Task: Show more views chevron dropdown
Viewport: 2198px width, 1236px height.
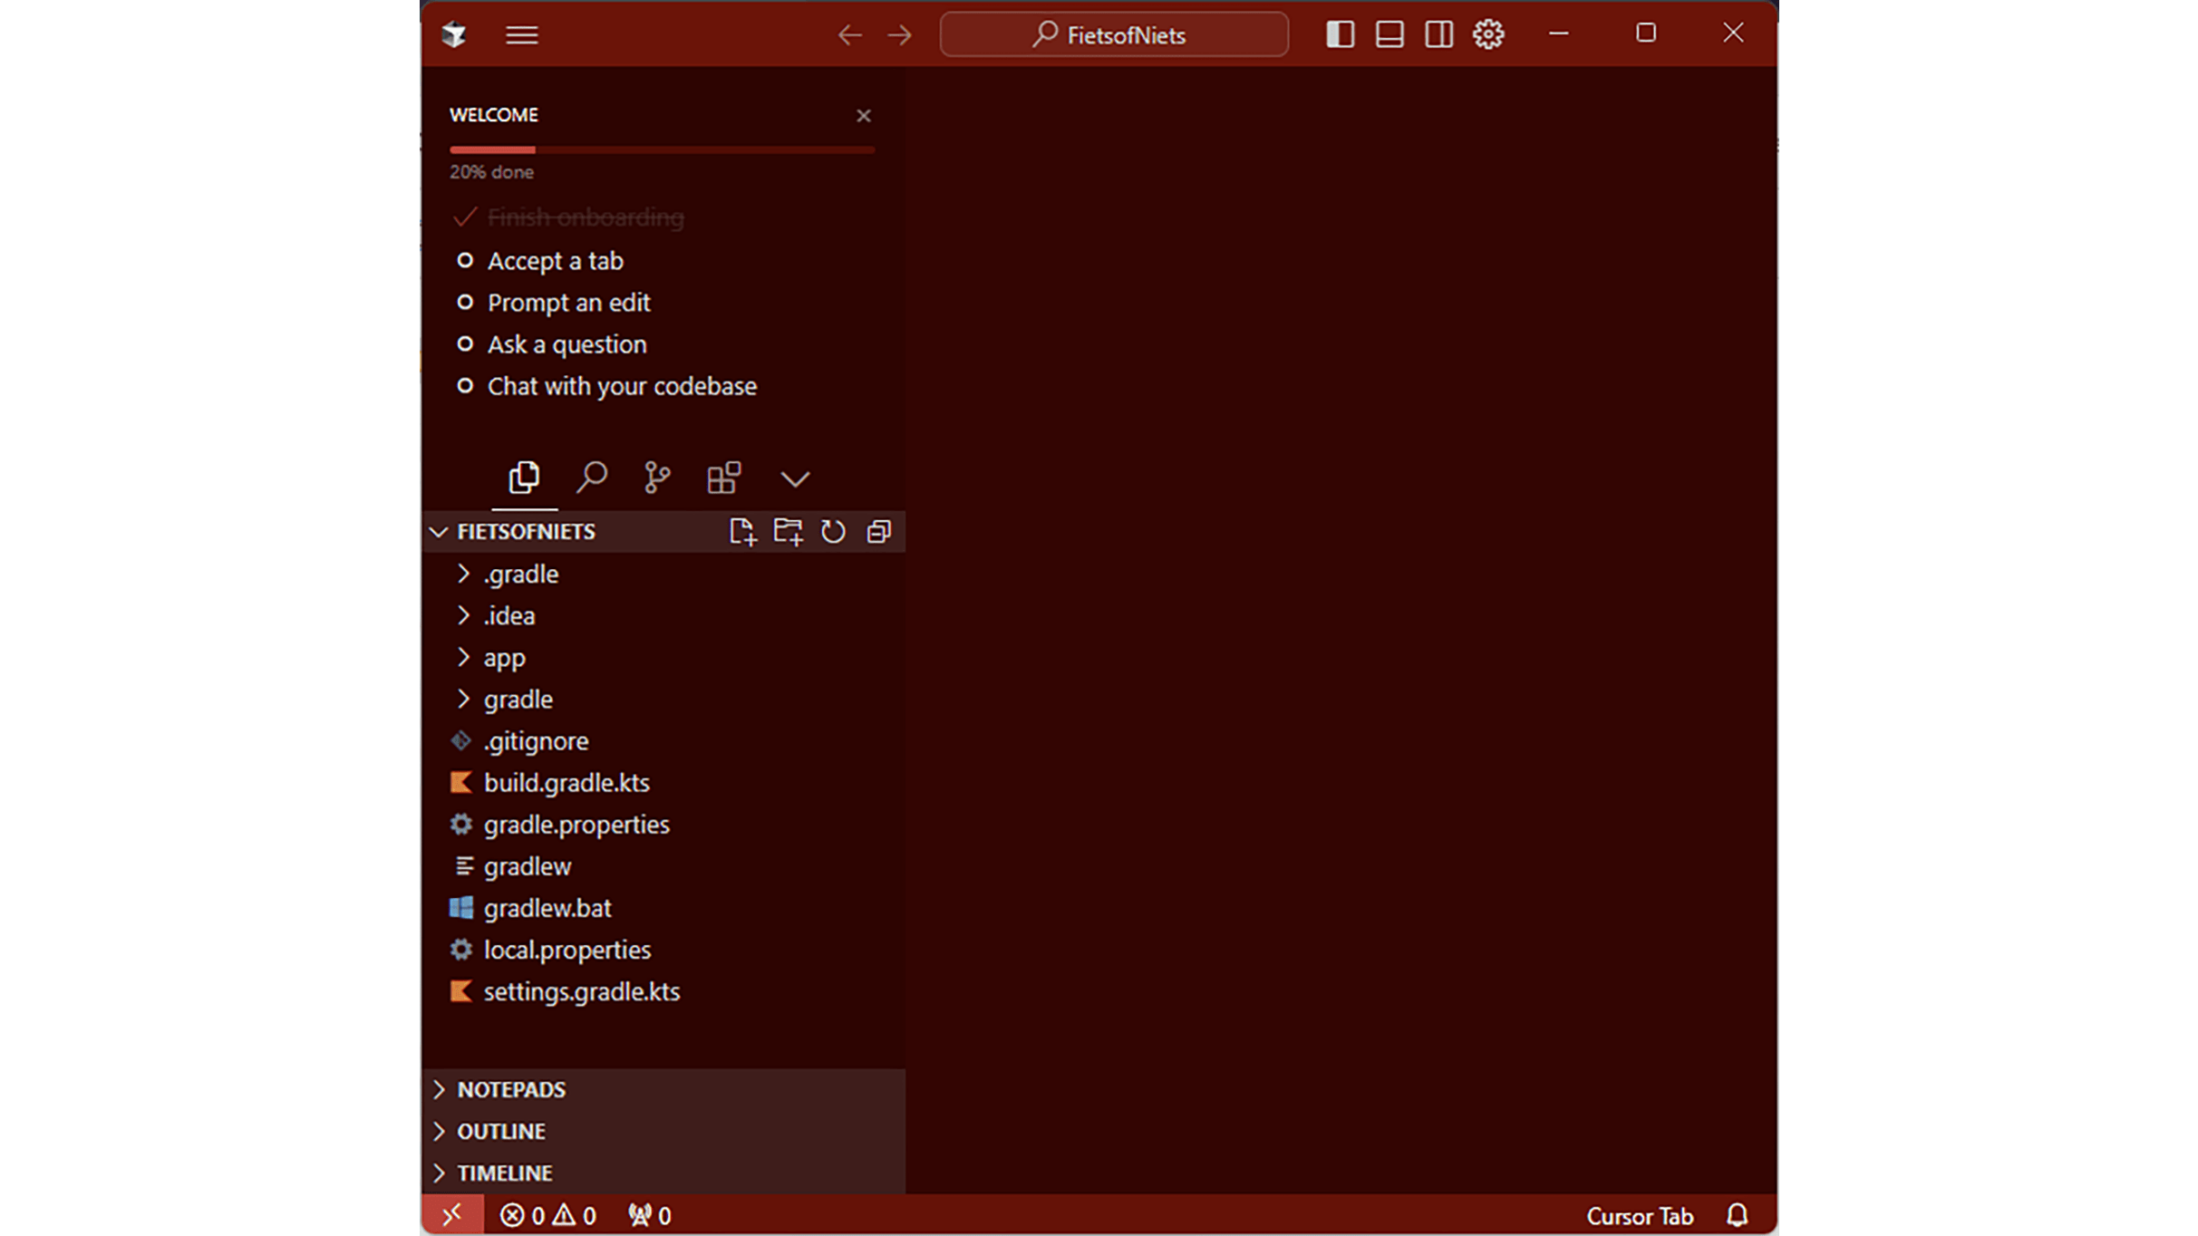Action: [794, 478]
